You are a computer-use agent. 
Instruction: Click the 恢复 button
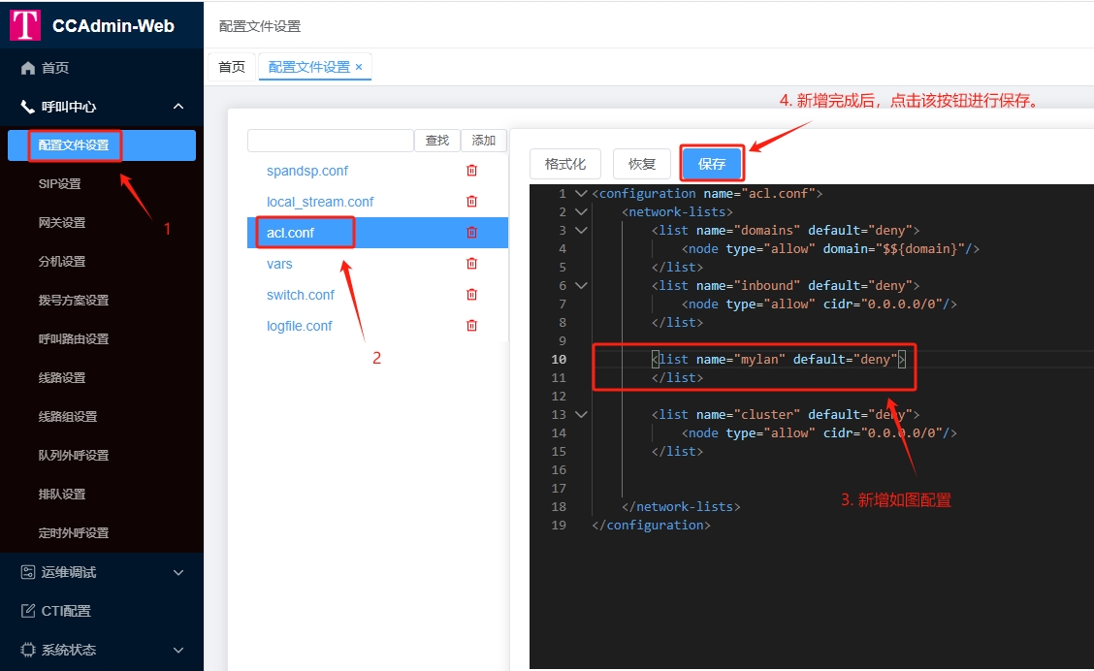pos(641,163)
